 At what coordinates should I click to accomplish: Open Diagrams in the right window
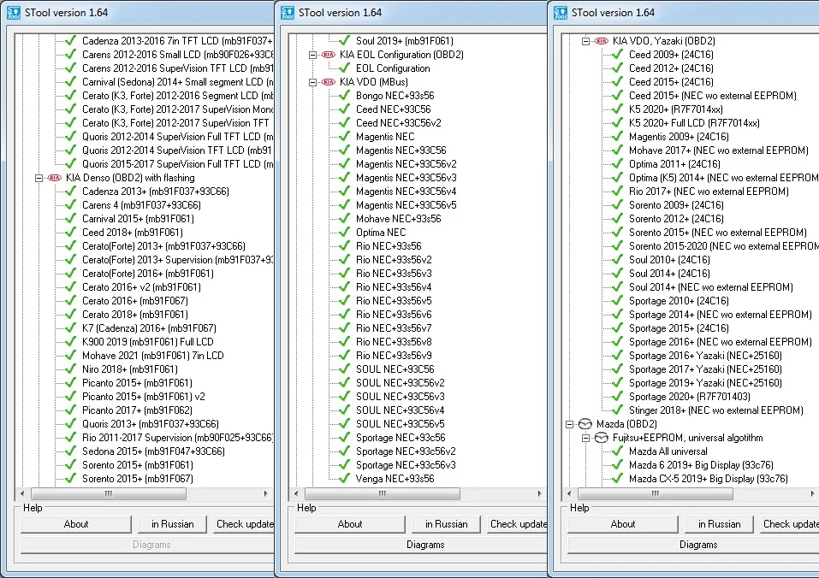693,545
